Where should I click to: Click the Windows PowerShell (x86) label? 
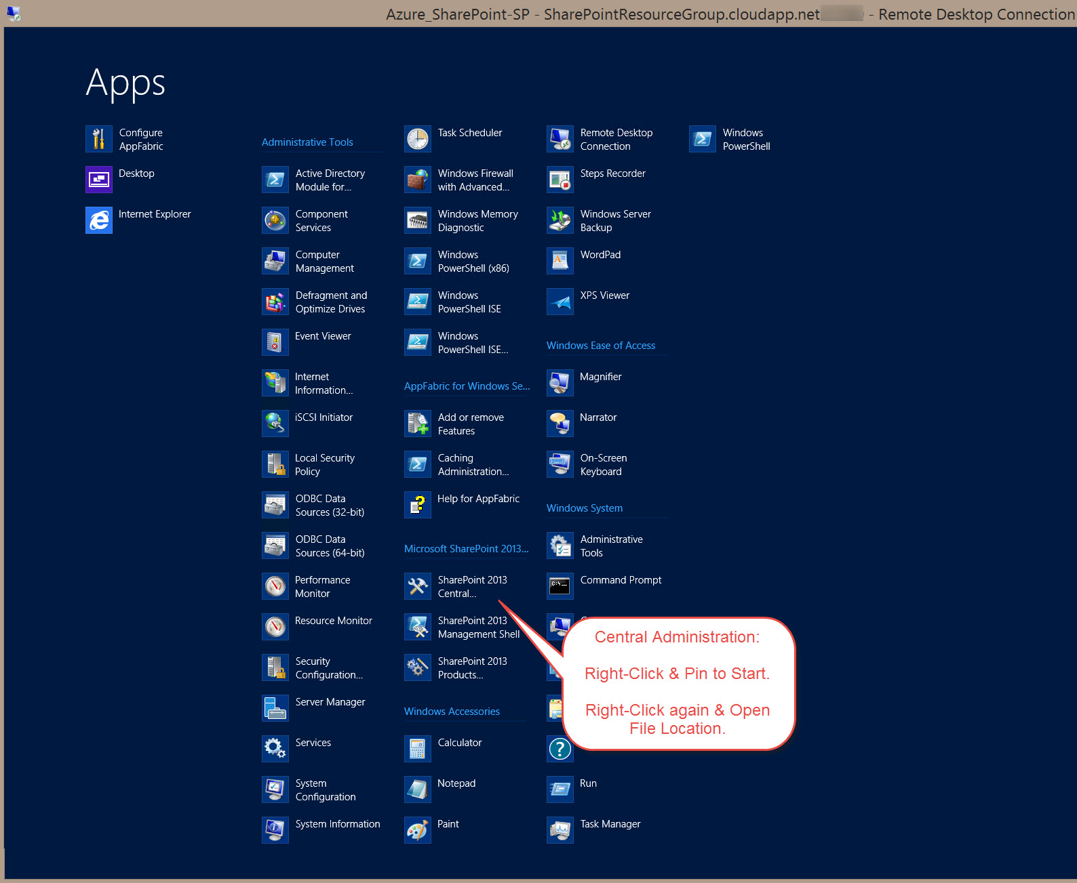(473, 262)
